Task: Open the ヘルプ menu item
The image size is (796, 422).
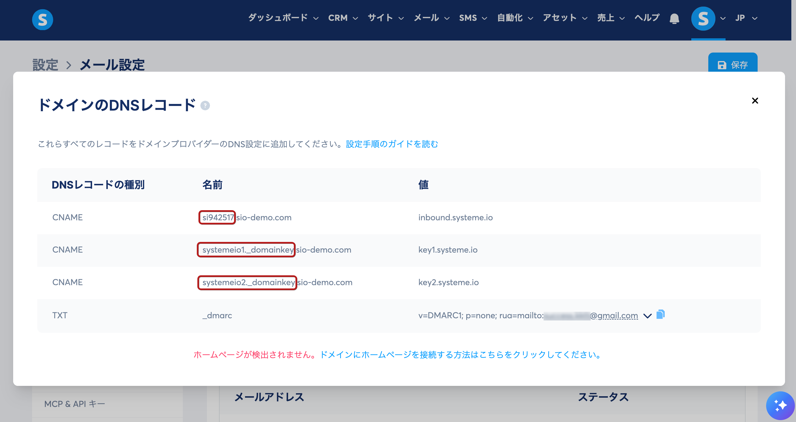Action: click(x=647, y=18)
